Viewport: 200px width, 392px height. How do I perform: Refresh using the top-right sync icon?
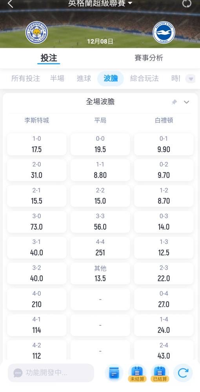tap(187, 3)
